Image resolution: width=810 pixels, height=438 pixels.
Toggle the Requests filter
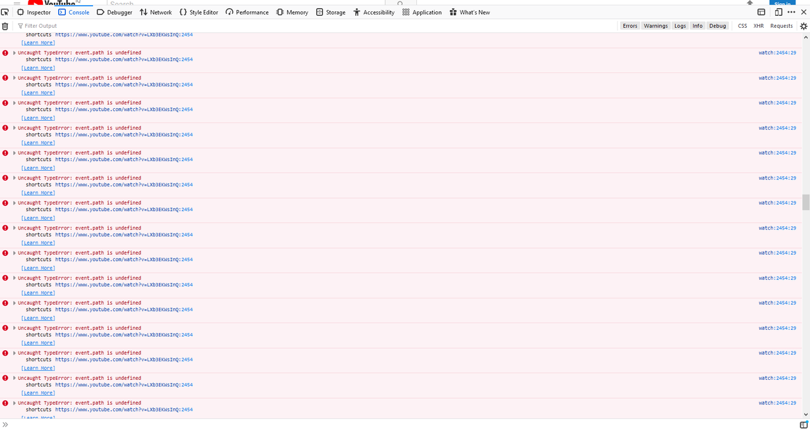[782, 26]
